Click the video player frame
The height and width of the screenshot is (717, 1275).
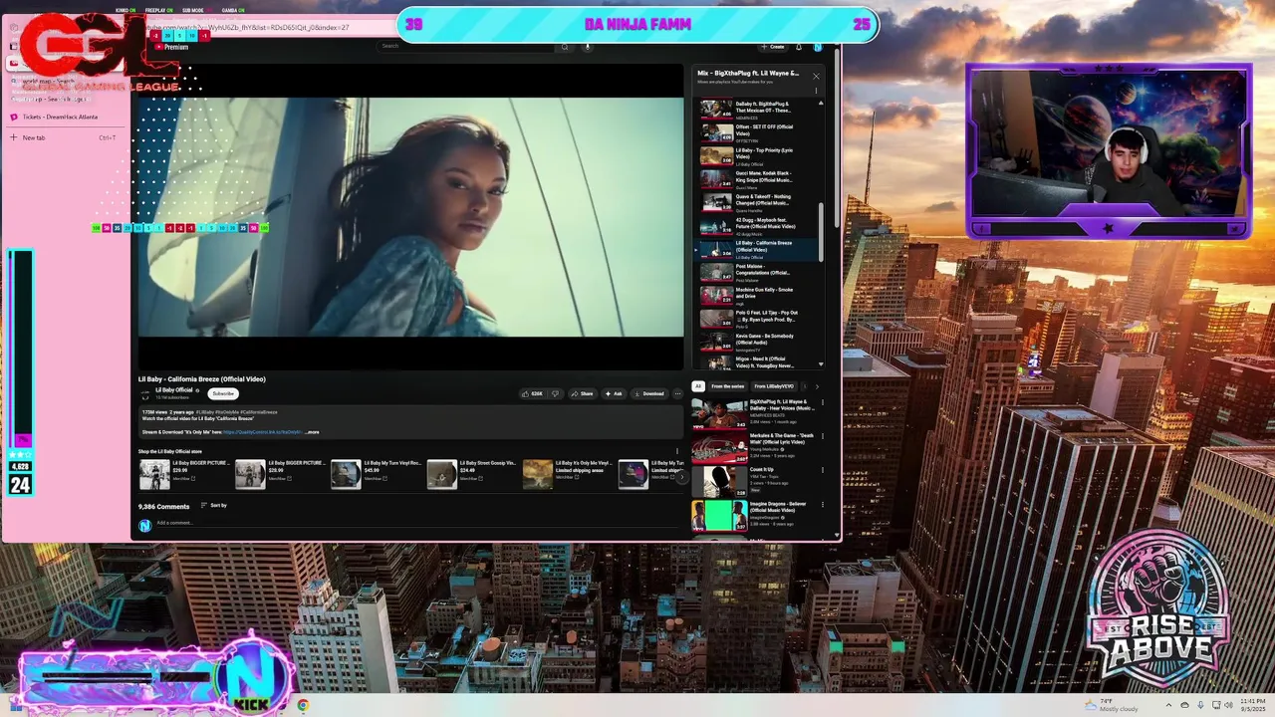pos(410,217)
